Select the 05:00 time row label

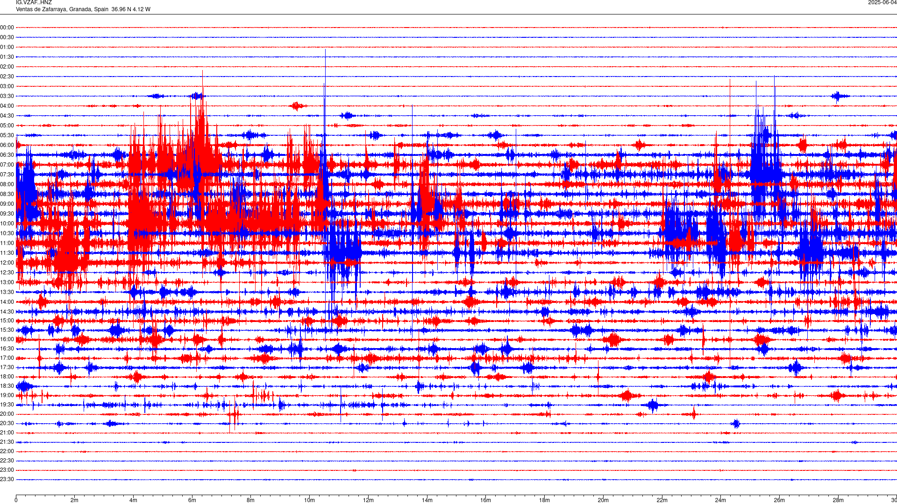pos(7,126)
